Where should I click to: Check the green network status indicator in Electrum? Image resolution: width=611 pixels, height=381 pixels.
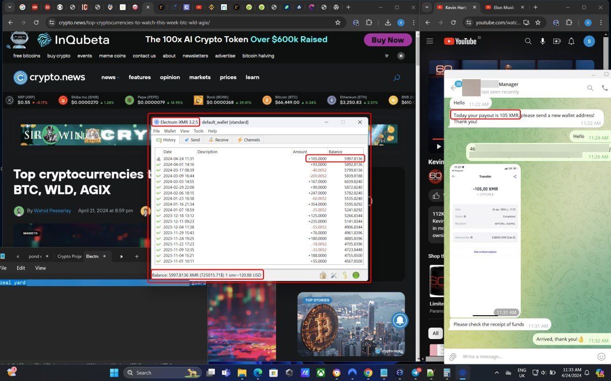[x=356, y=275]
